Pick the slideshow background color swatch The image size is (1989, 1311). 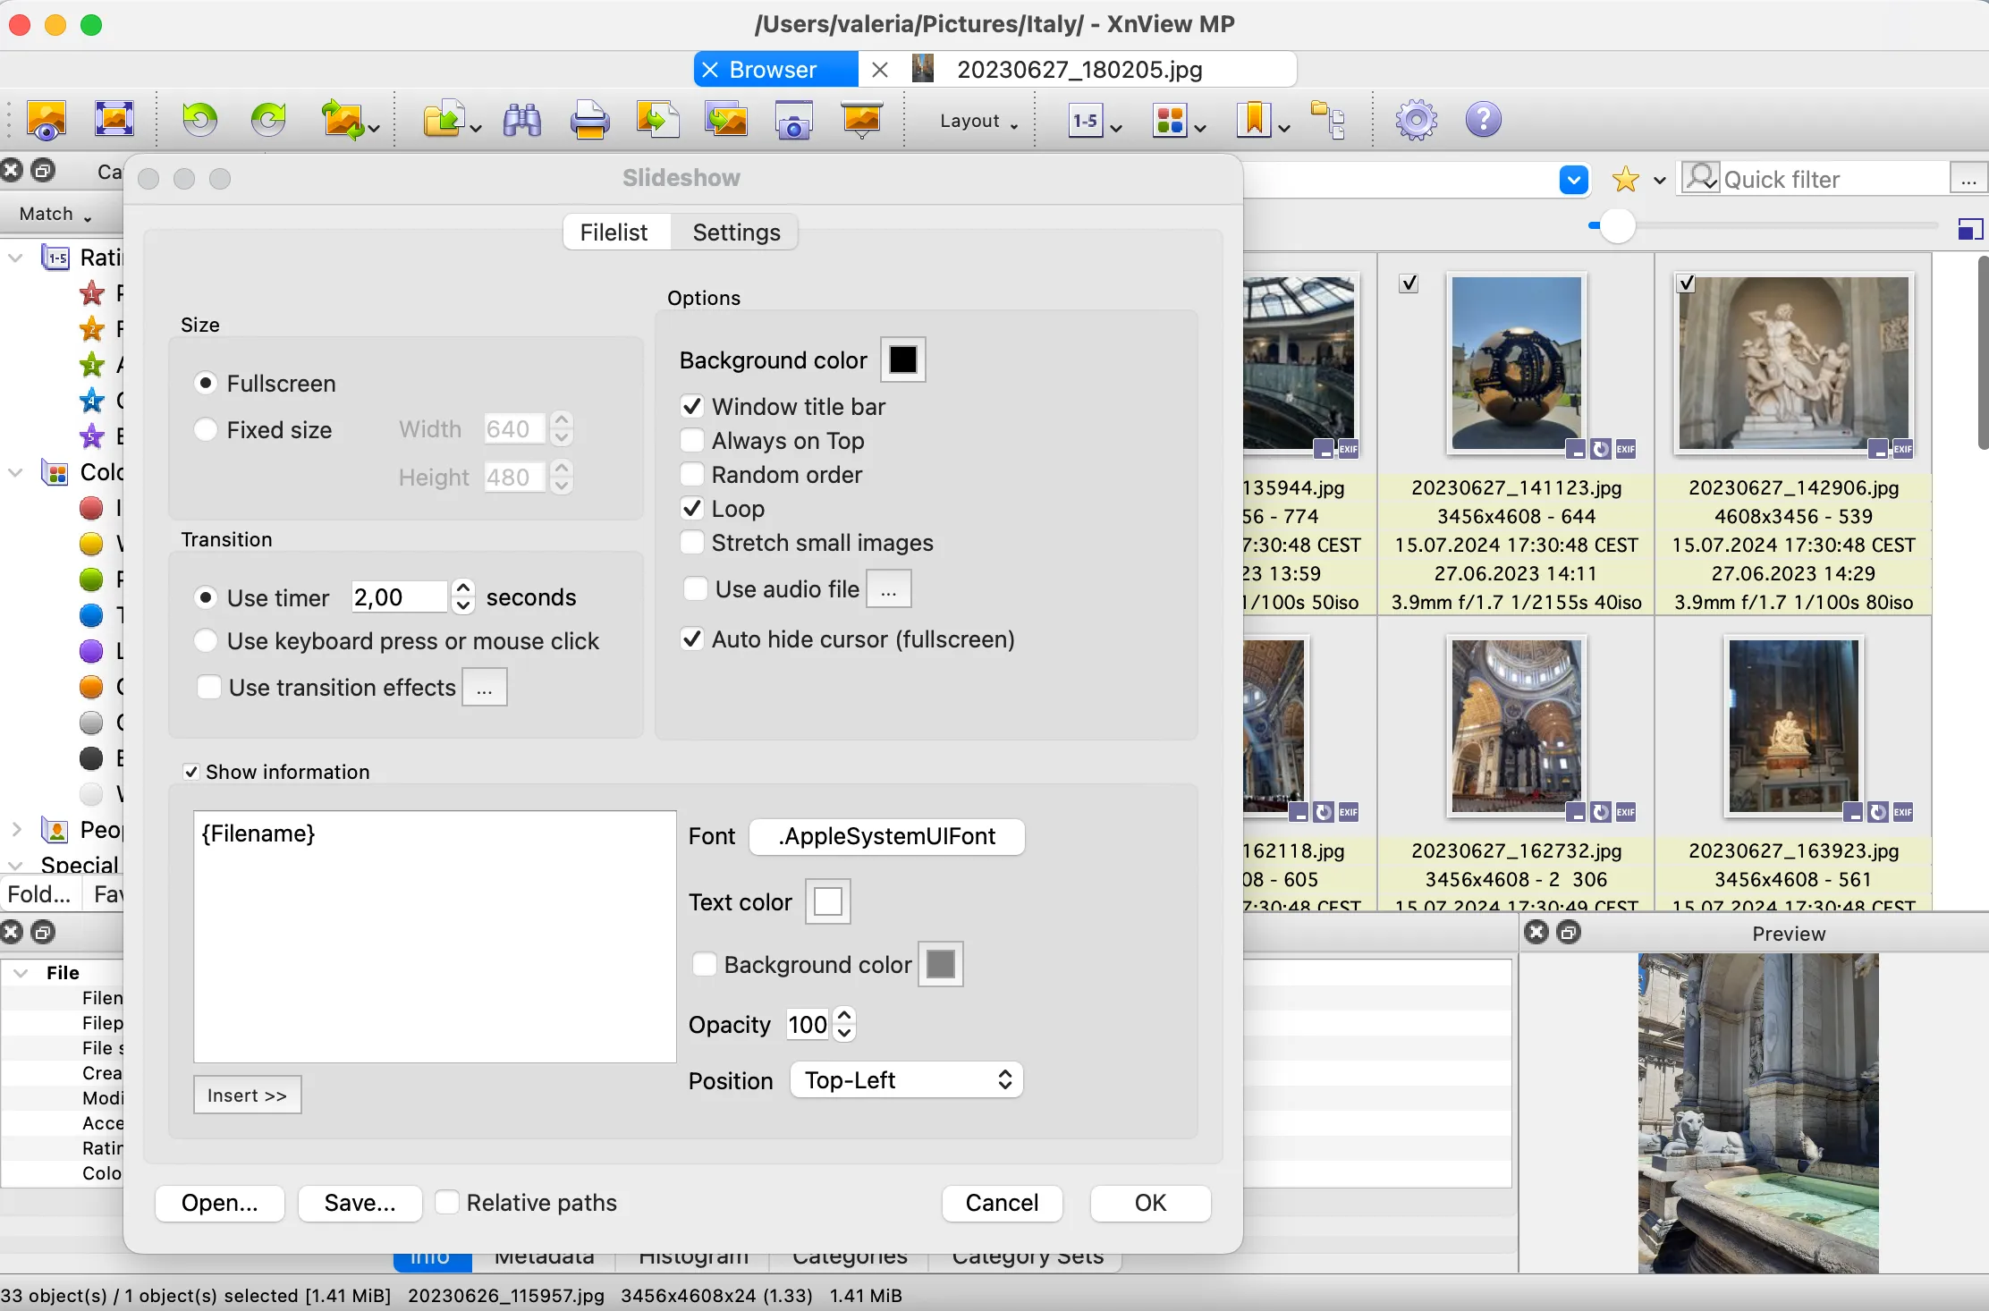coord(902,359)
